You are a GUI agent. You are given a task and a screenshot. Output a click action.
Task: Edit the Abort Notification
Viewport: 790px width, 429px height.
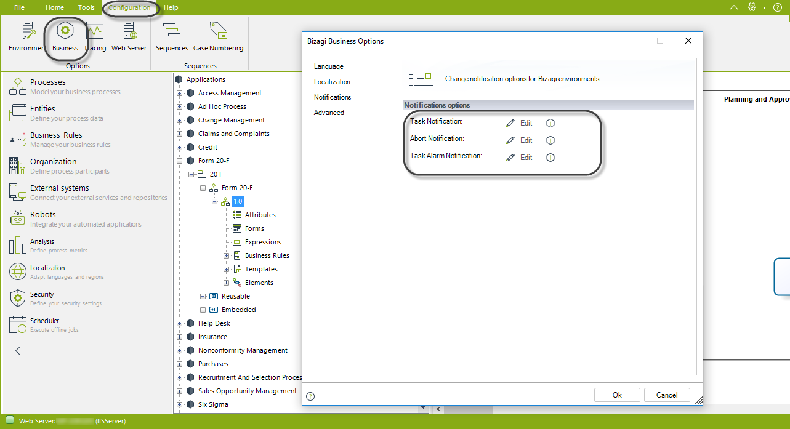pos(519,140)
